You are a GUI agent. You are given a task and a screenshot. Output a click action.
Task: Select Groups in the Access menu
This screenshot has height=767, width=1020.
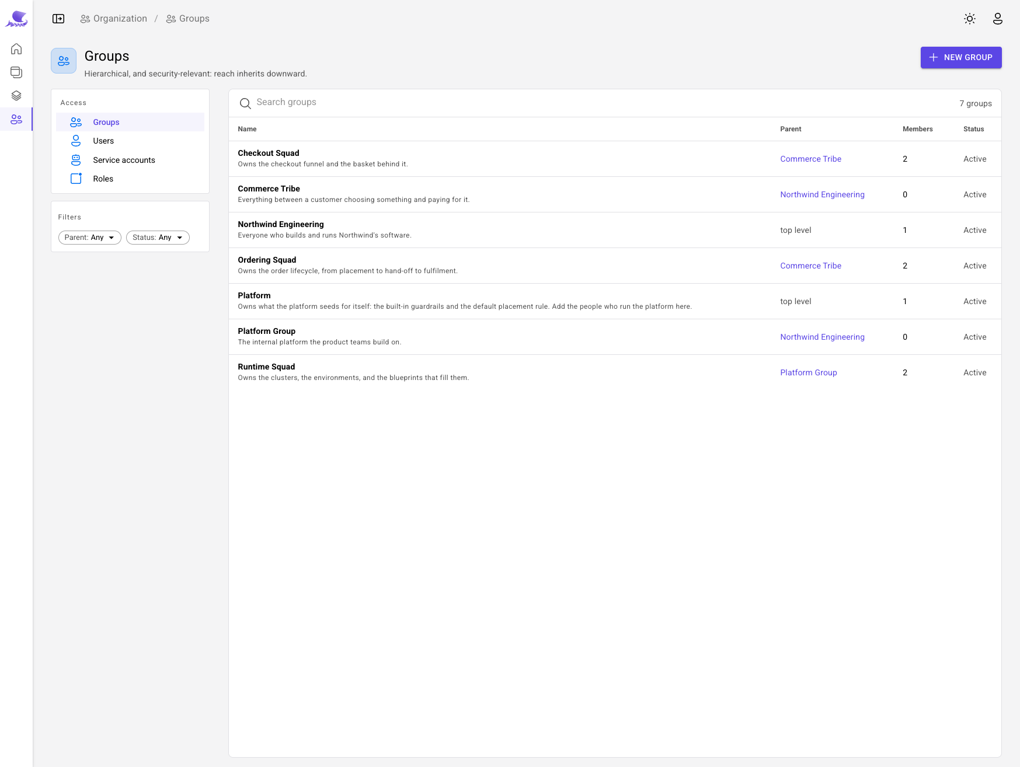(x=130, y=122)
